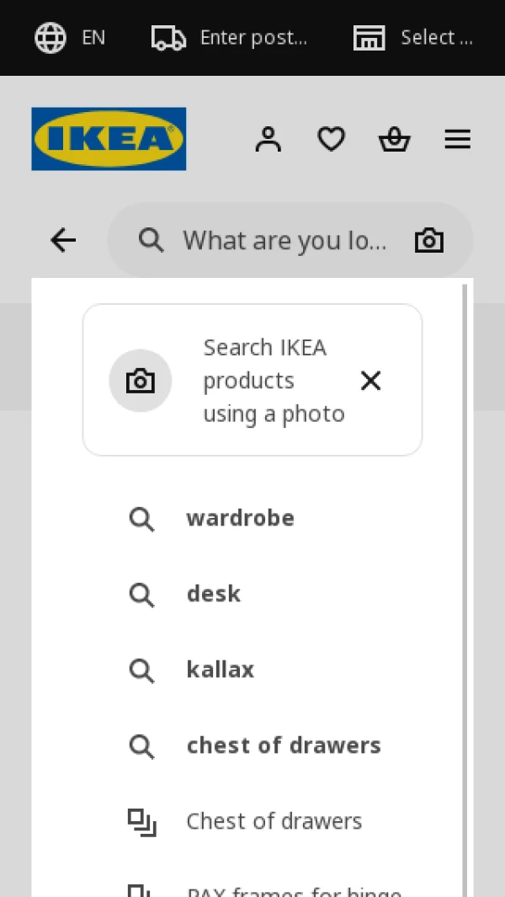Click 'Search IKEA products using a photo'
Image resolution: width=505 pixels, height=897 pixels.
click(x=274, y=381)
